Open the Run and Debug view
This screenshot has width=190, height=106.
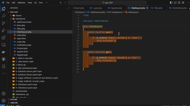pyautogui.click(x=4, y=30)
